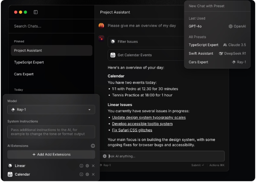The height and width of the screenshot is (182, 256).
Task: Click the AI sparkle avatar icon
Action: tap(101, 39)
